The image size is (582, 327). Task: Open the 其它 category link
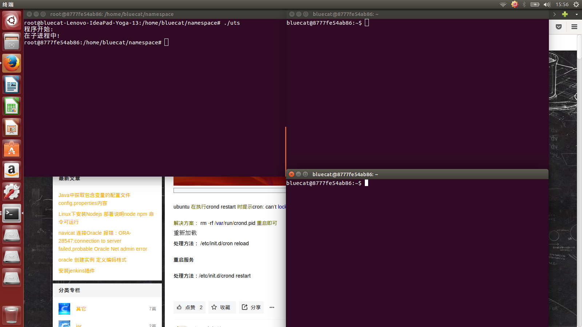coord(81,309)
